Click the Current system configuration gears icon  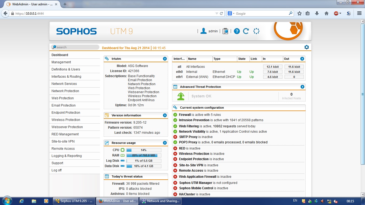tap(175, 108)
